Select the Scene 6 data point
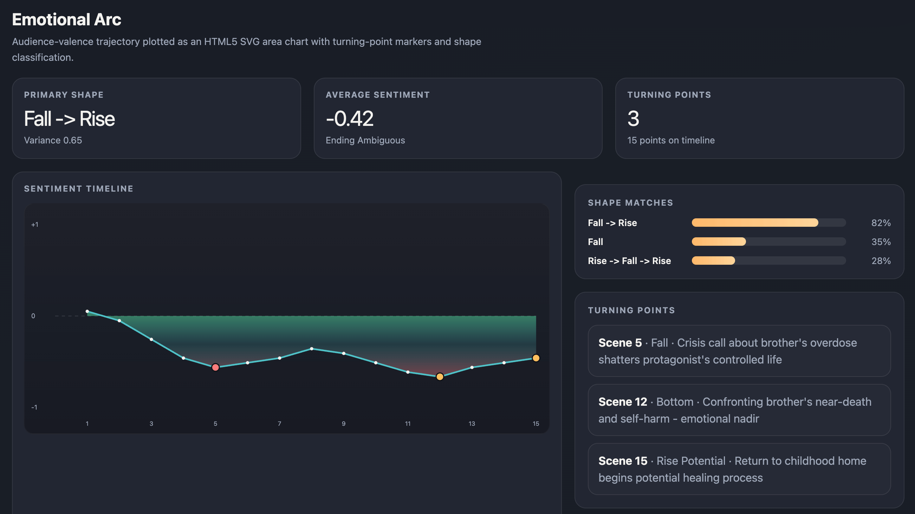This screenshot has height=514, width=915. 248,362
